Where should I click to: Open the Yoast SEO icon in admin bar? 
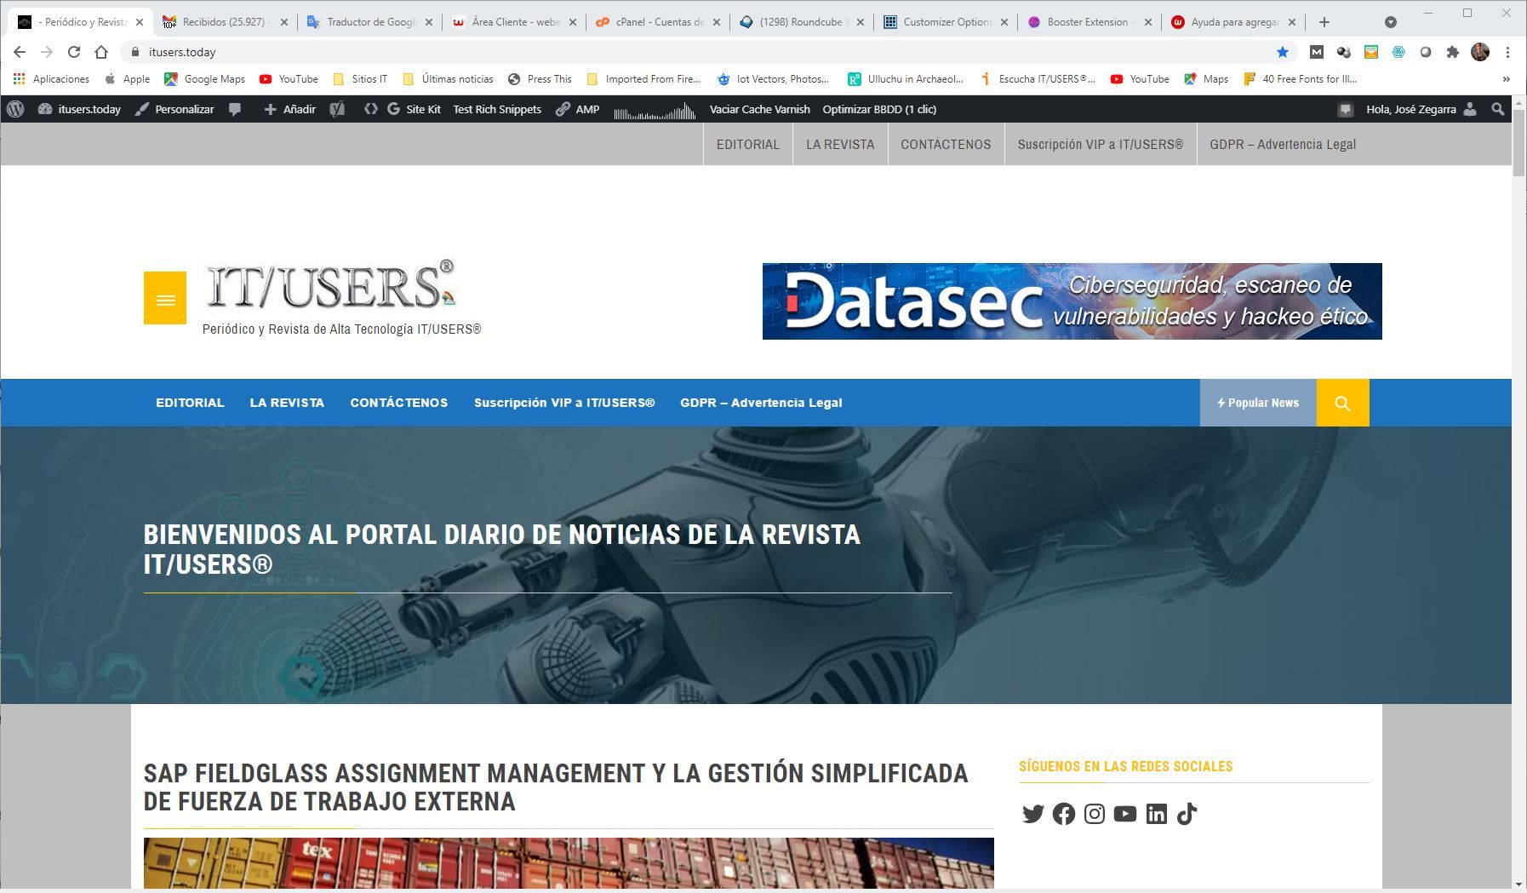click(337, 109)
